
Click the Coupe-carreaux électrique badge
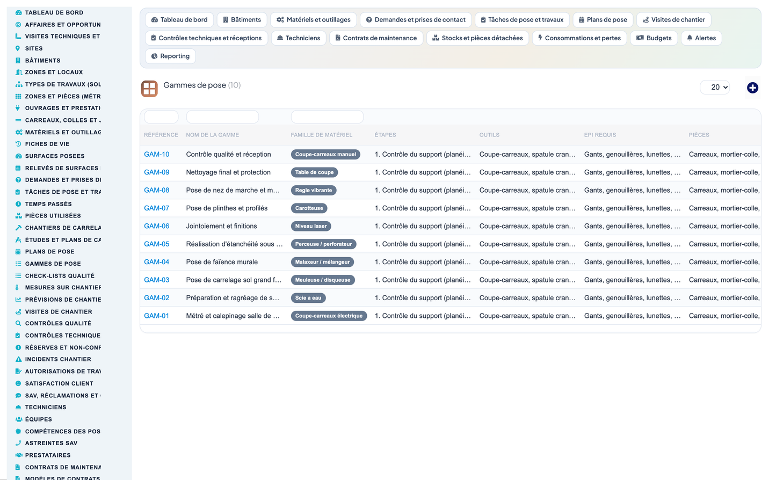(x=329, y=316)
